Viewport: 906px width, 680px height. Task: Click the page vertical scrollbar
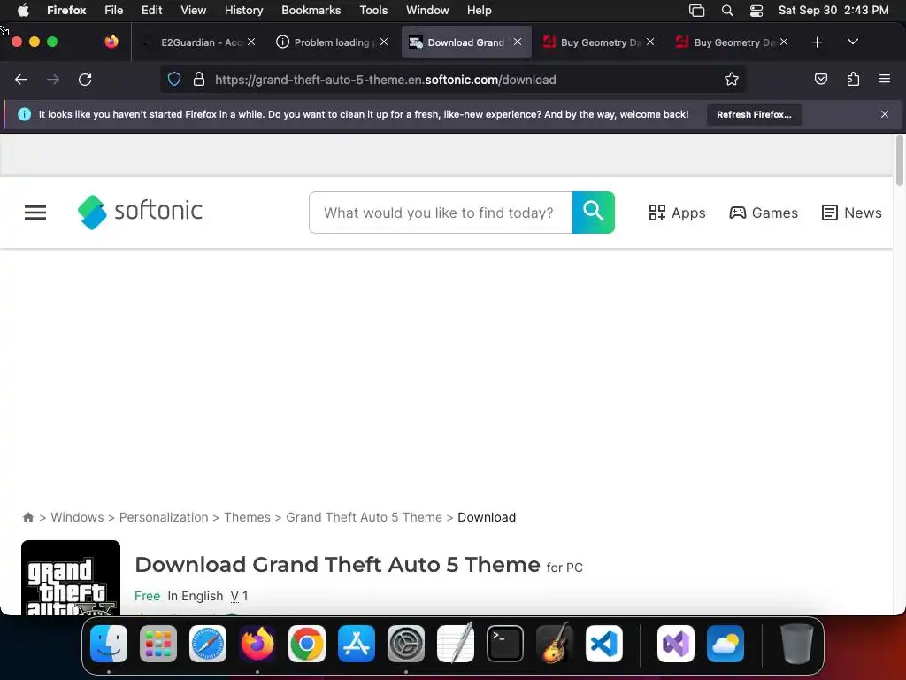(x=899, y=161)
